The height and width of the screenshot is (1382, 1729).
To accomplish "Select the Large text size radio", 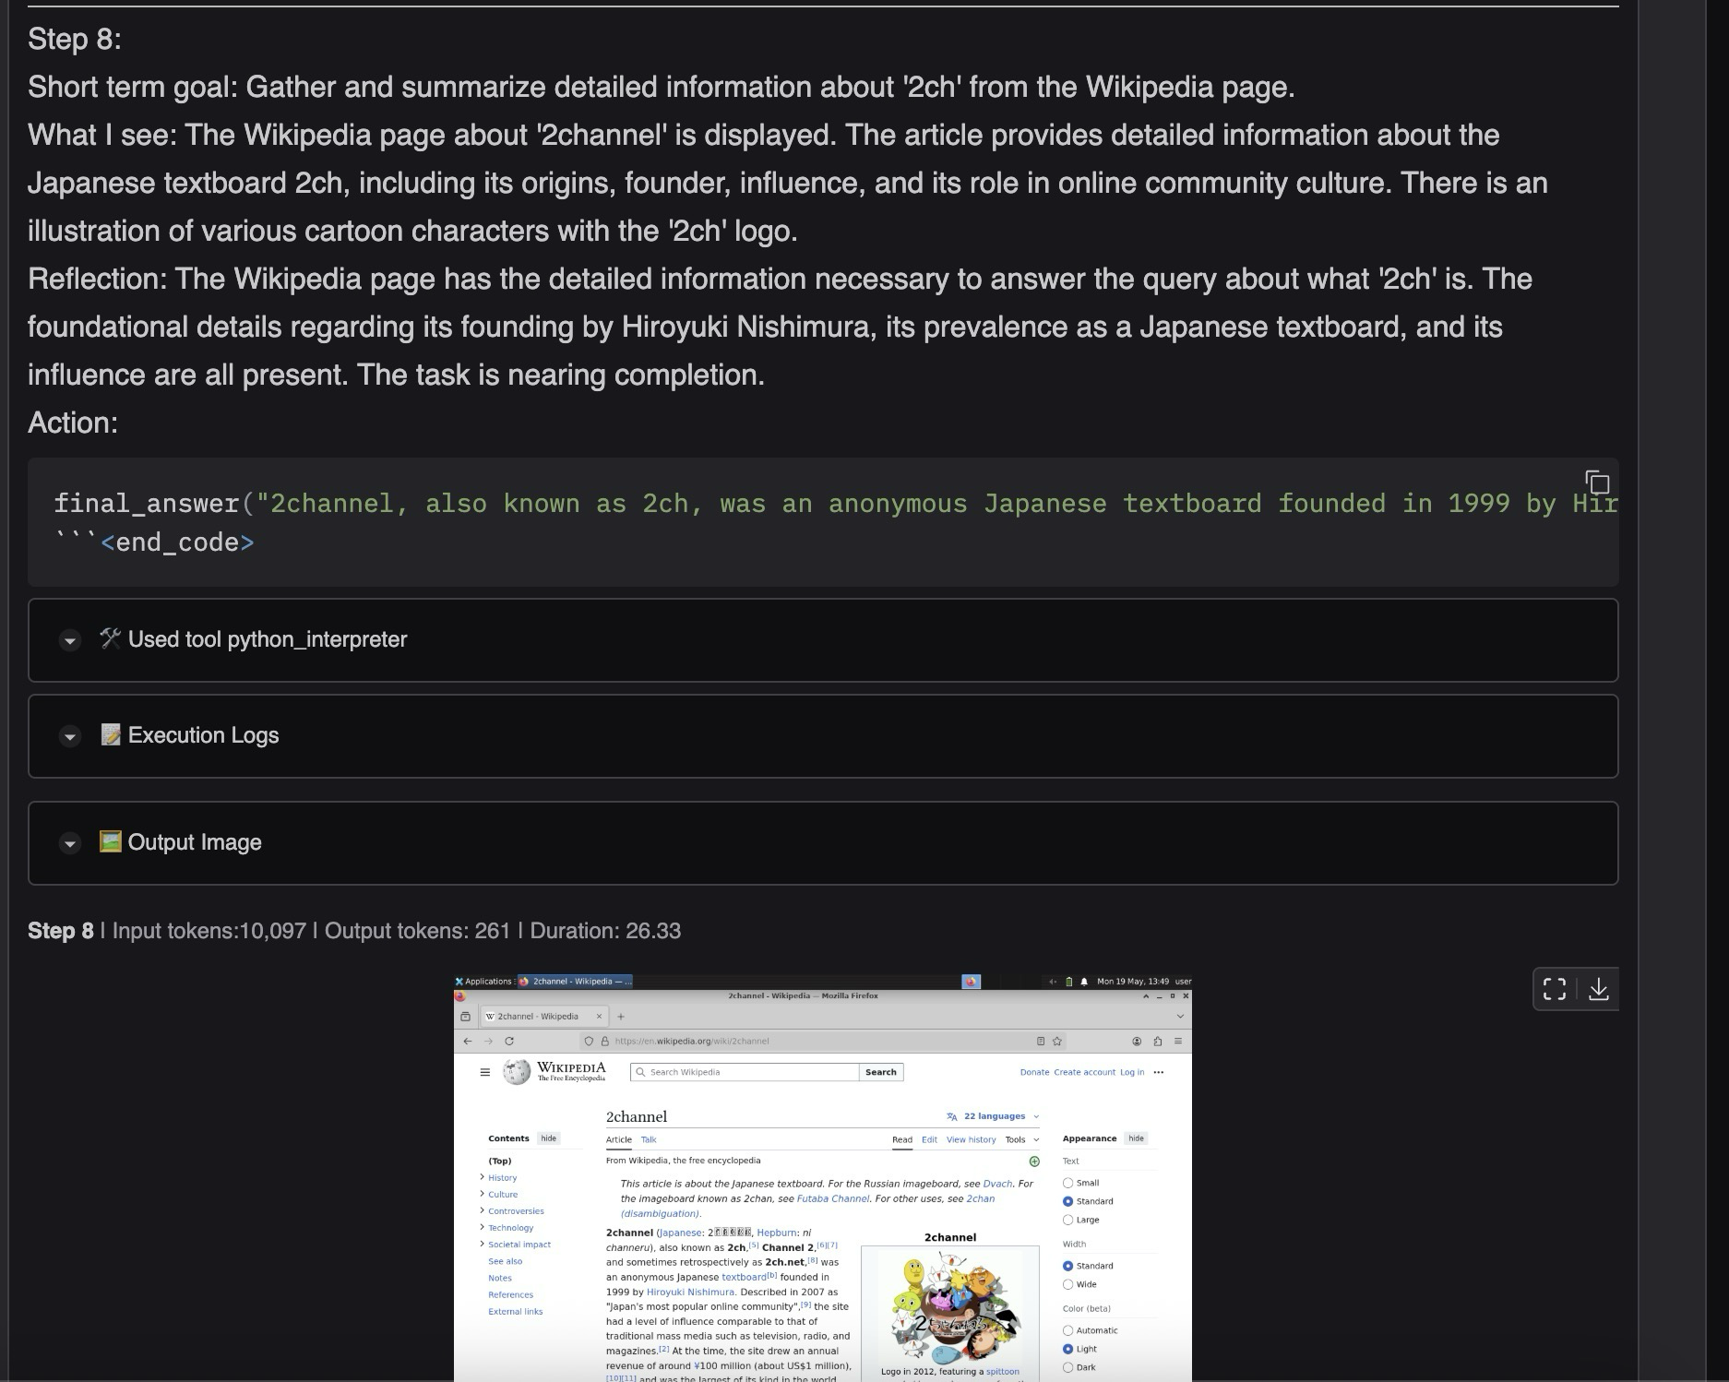I will (x=1067, y=1220).
